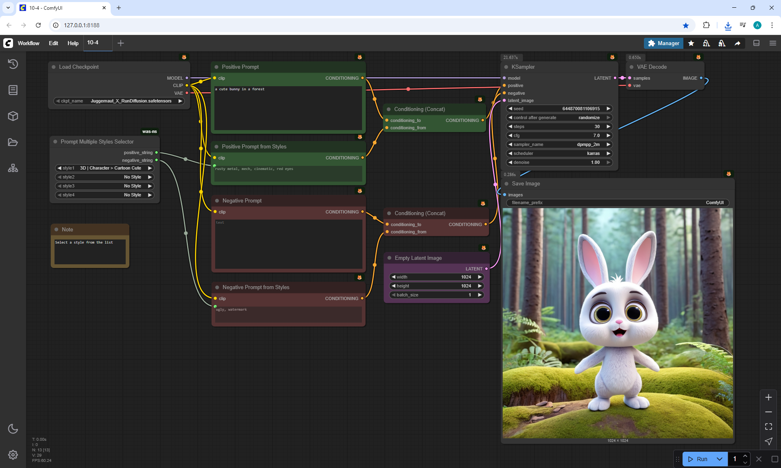Open the Edit menu

(53, 43)
